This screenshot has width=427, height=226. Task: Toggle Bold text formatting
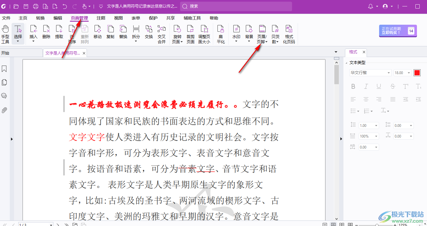point(353,86)
